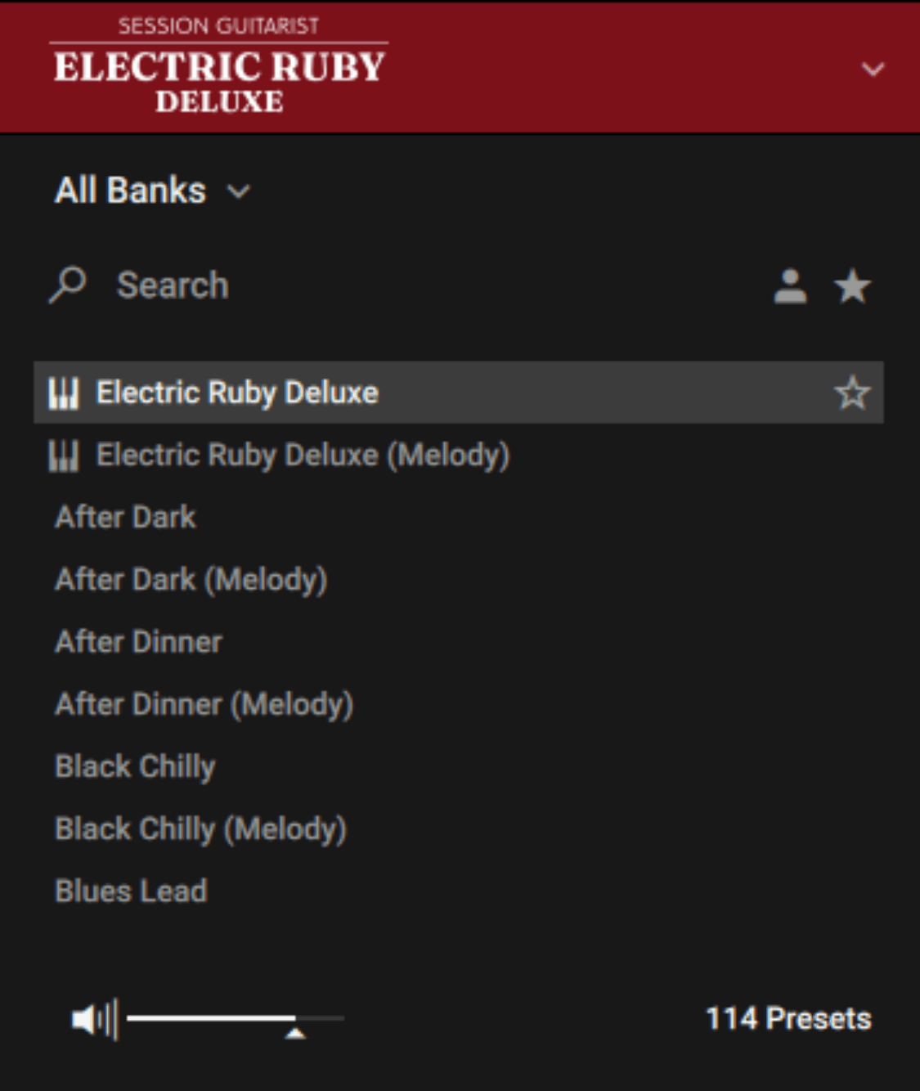
Task: Click the keyboard icon beside Electric Ruby Deluxe
Action: coord(65,392)
